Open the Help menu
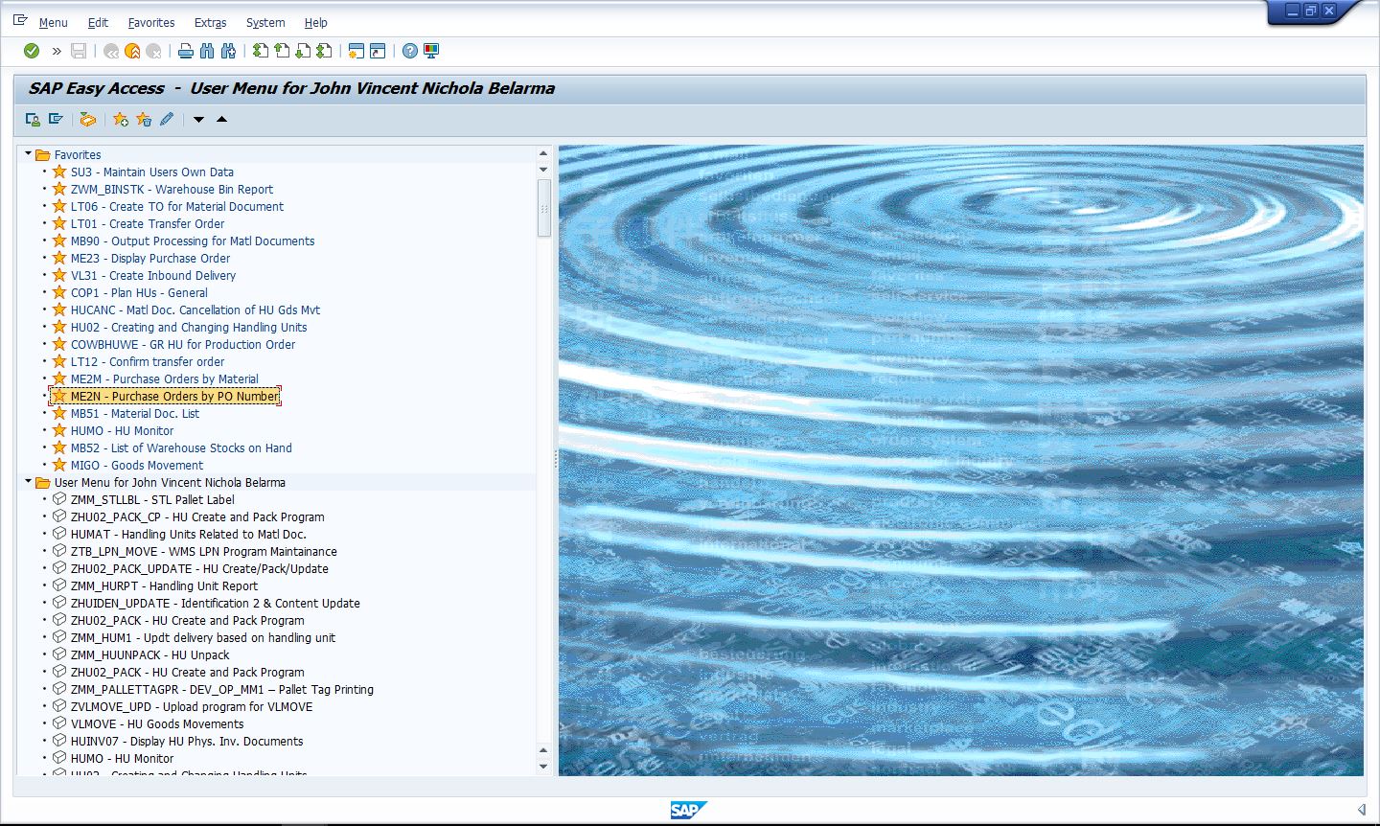Viewport: 1380px width, 826px height. (x=315, y=22)
